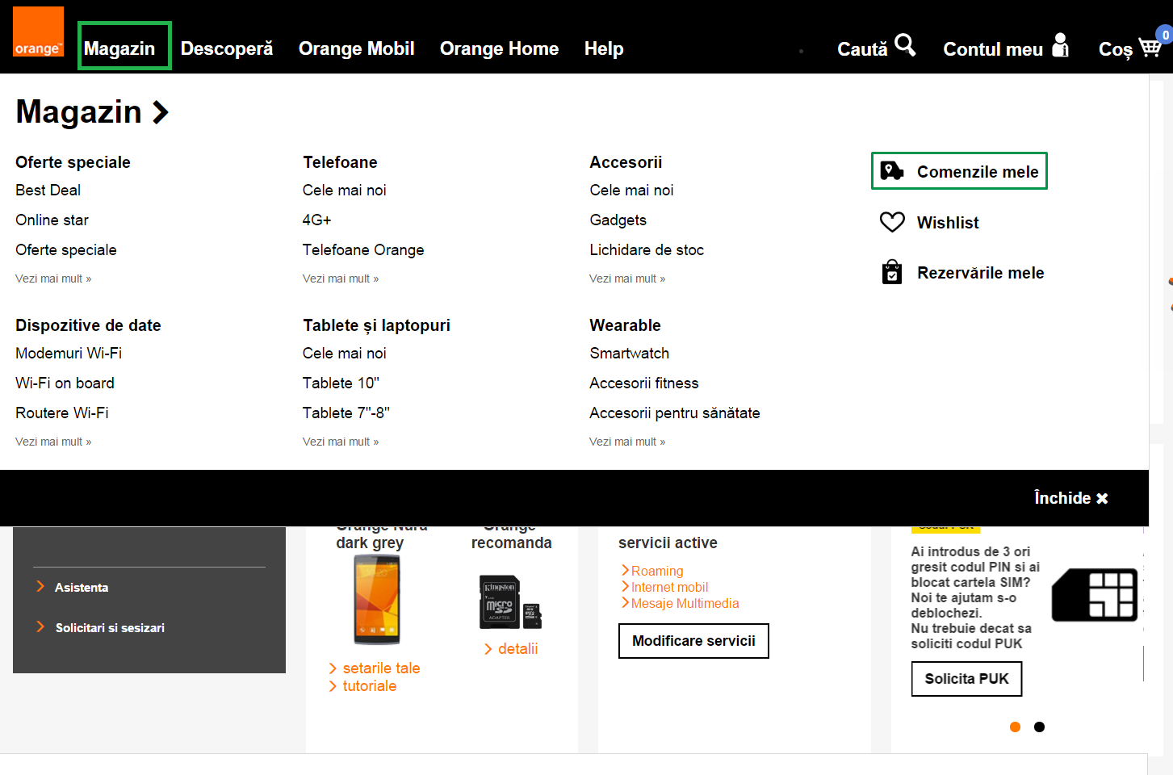Click the arrow before detalii
Viewport: 1173px width, 775px height.
pyautogui.click(x=488, y=649)
